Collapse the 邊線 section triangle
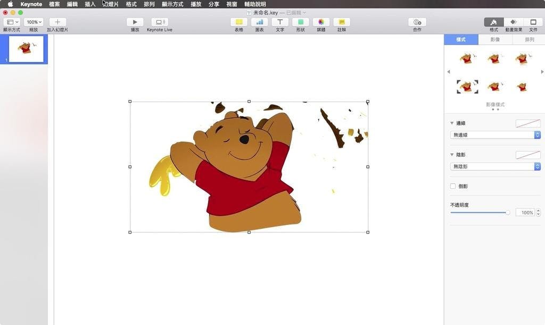 point(452,123)
